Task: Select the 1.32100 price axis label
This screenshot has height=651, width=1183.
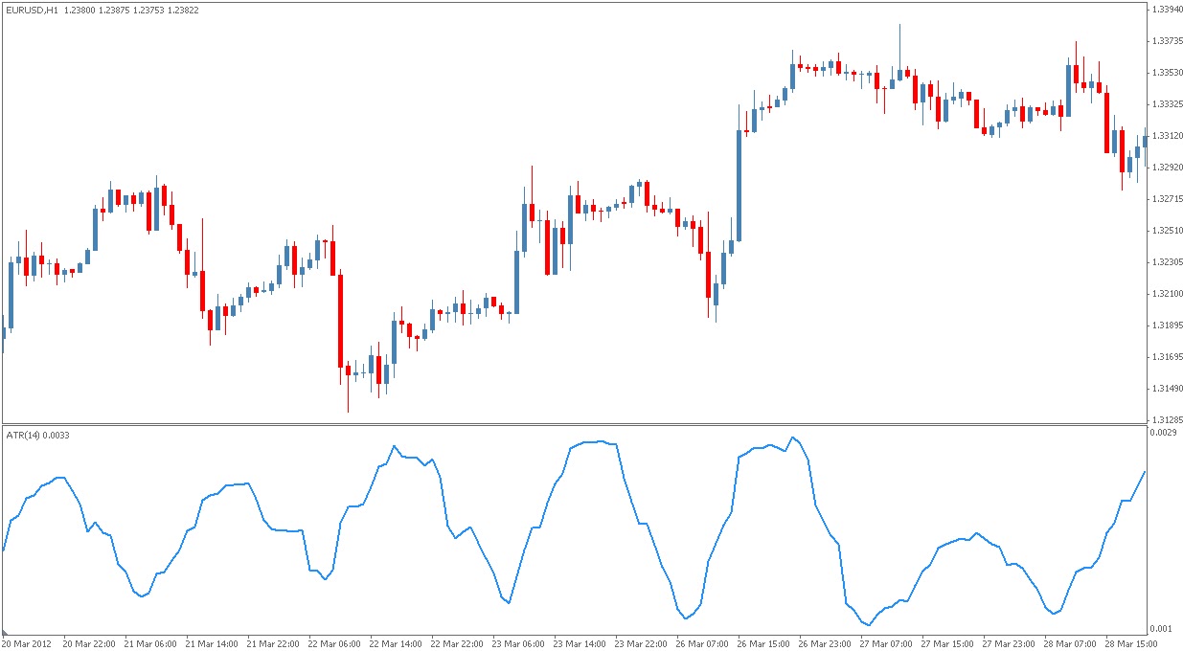Action: click(1166, 294)
